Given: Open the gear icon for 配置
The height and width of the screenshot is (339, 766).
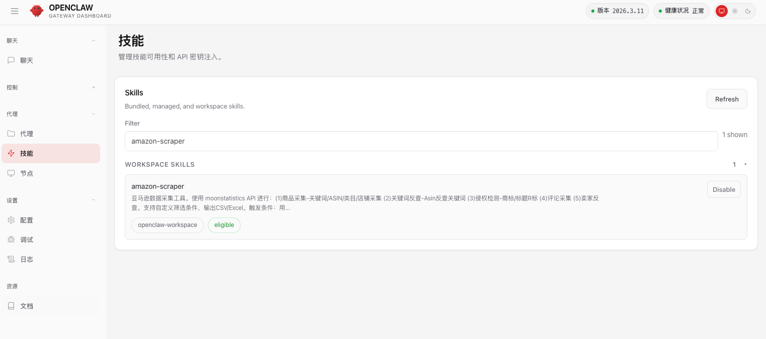Looking at the screenshot, I should [11, 220].
